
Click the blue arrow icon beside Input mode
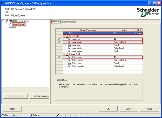pos(69,42)
